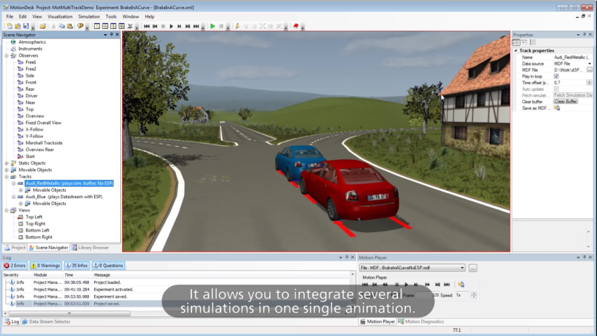Viewport: 597px width, 336px height.
Task: Click the Speed stepper arrows
Action: pos(474,295)
